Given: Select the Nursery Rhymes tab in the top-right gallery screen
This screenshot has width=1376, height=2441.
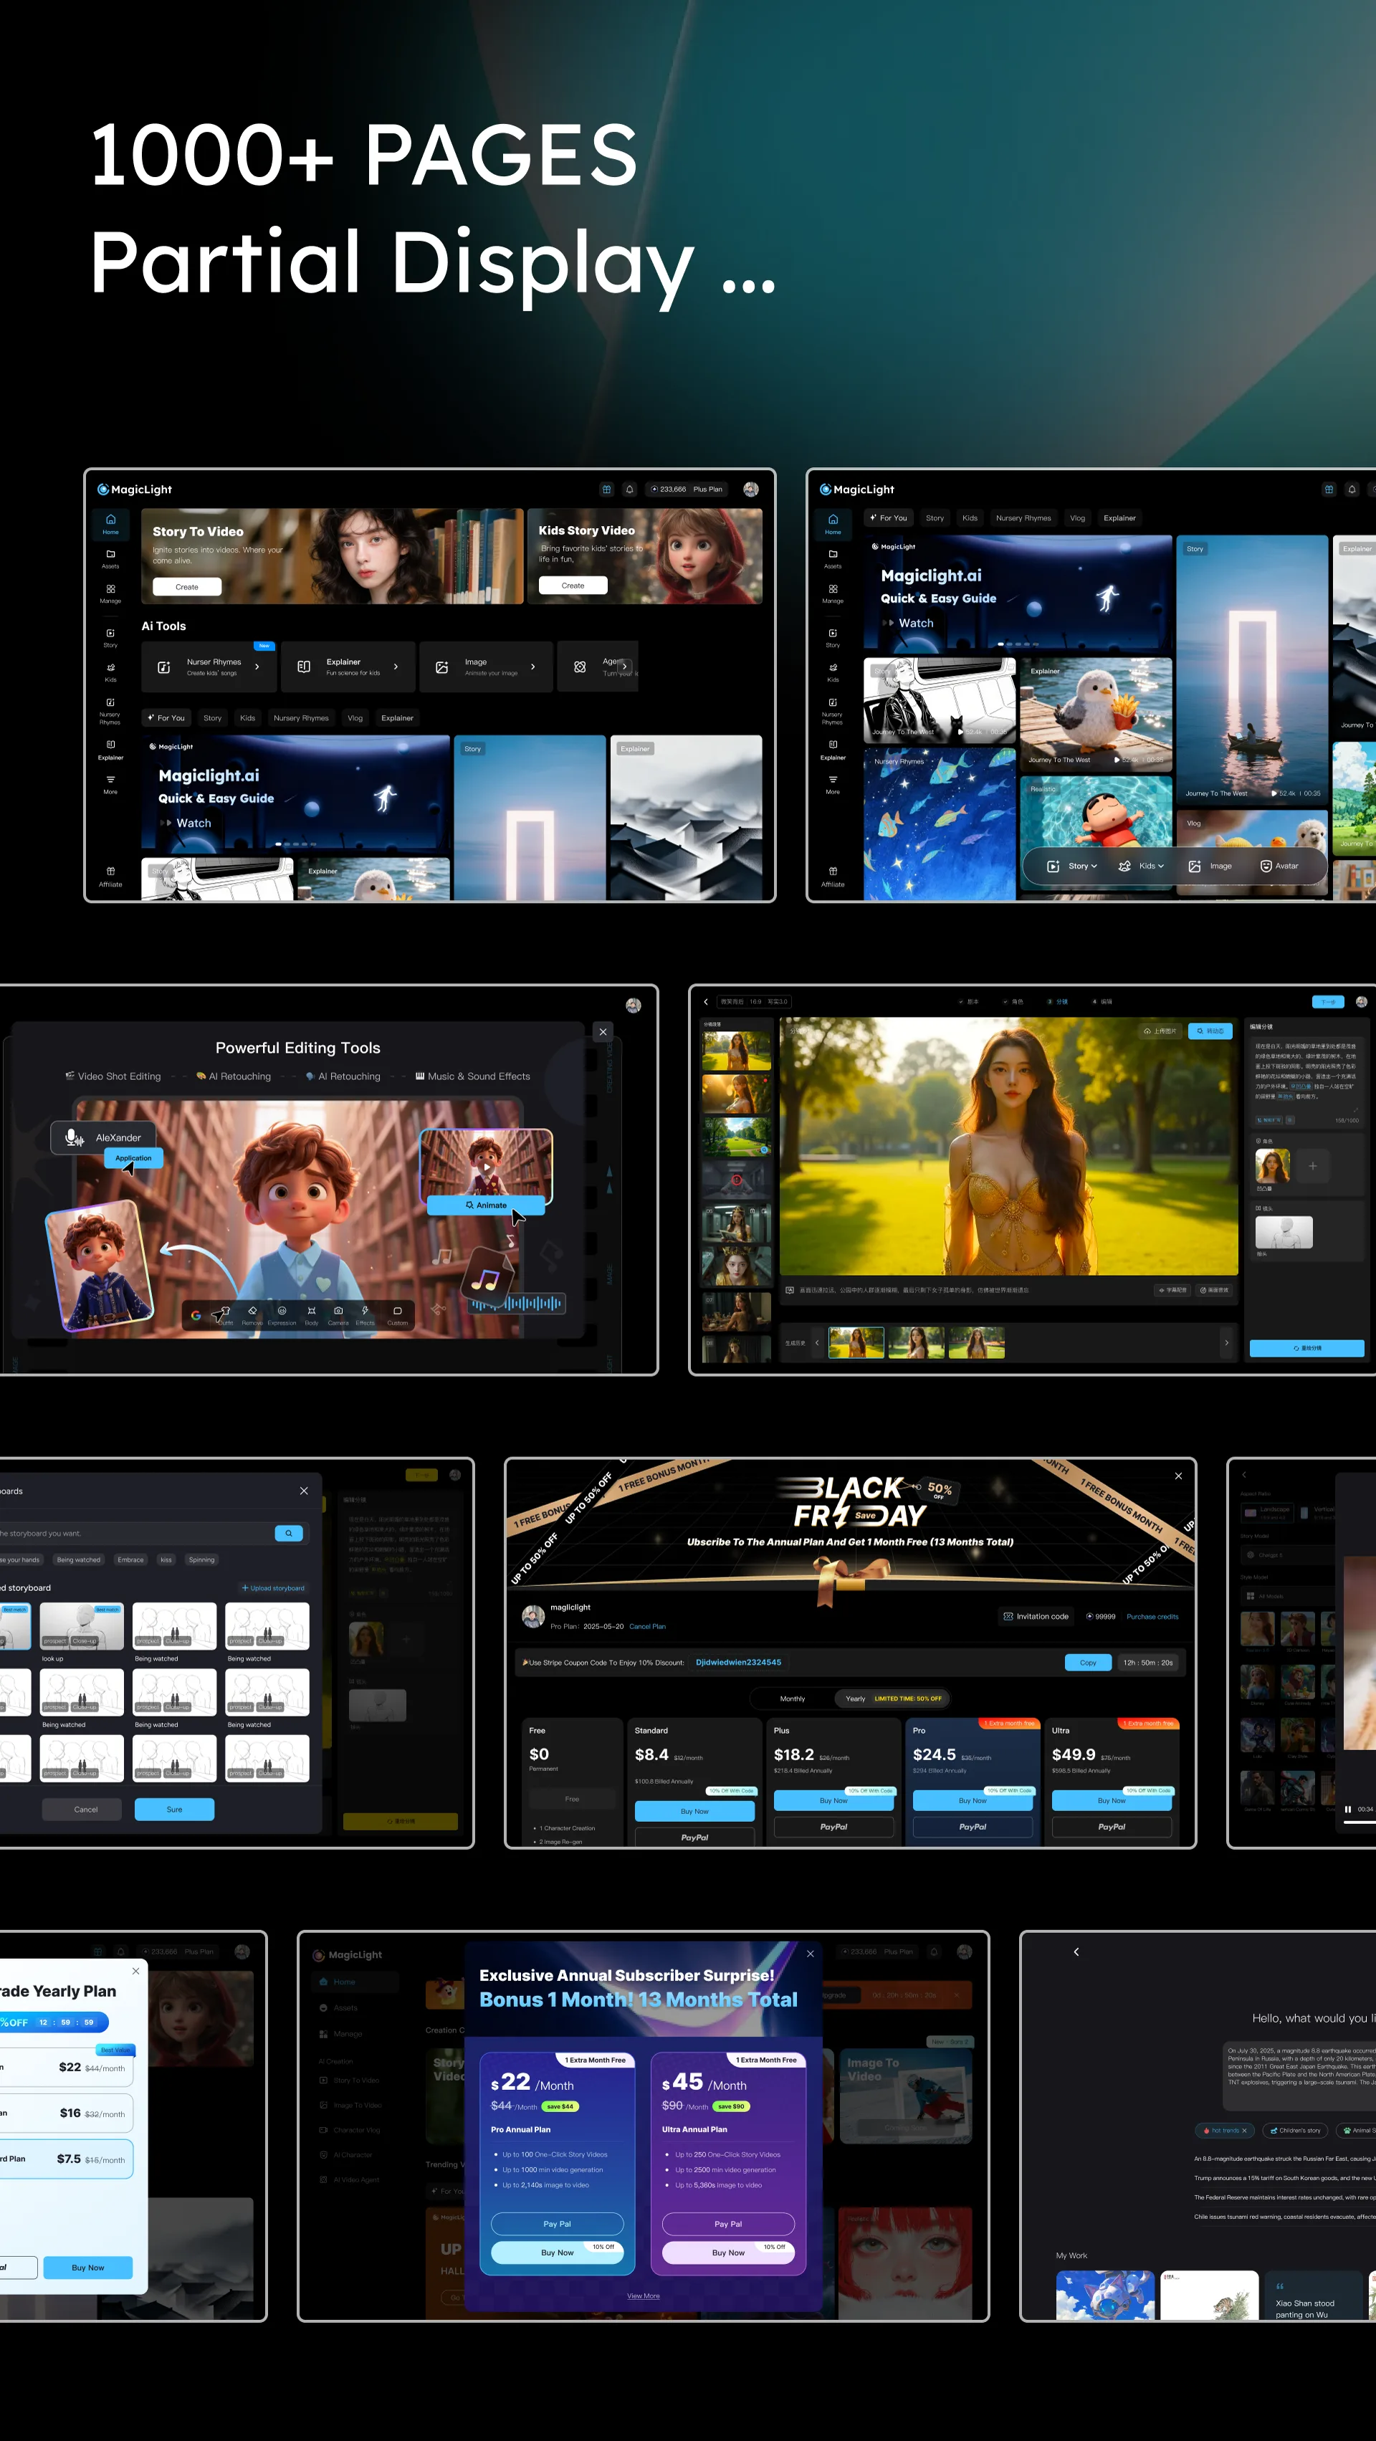Looking at the screenshot, I should pyautogui.click(x=1023, y=518).
